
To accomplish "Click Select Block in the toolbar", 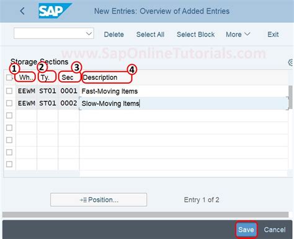I will 195,34.
